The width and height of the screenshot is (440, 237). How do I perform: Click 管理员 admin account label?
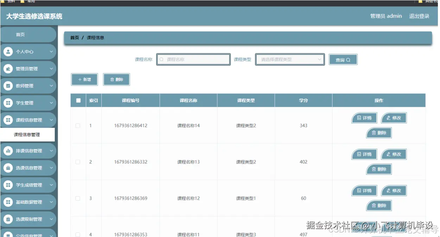386,16
